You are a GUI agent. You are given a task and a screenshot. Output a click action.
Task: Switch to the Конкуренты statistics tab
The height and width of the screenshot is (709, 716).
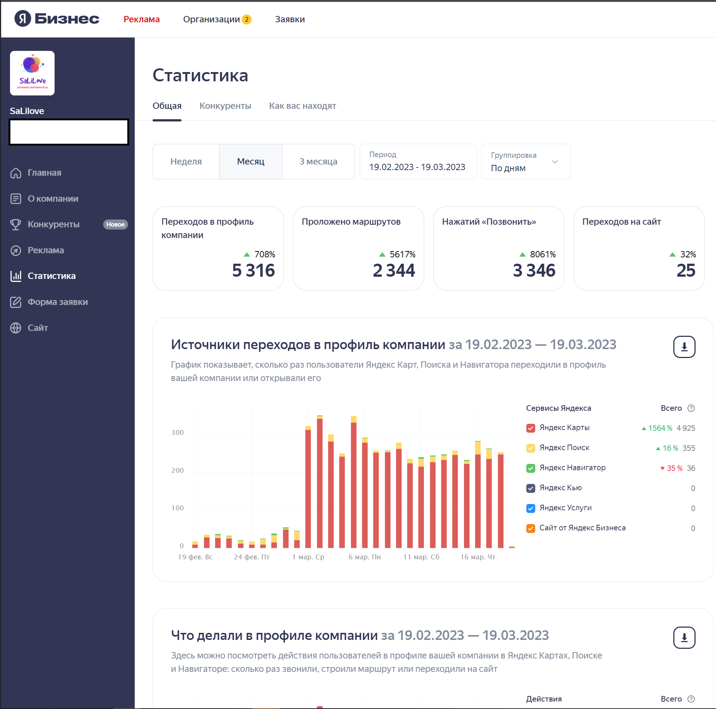225,106
